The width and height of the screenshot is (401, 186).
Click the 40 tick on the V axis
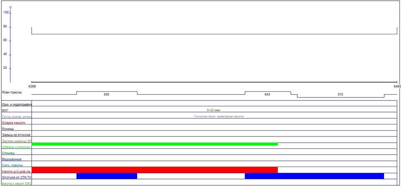(x=5, y=55)
